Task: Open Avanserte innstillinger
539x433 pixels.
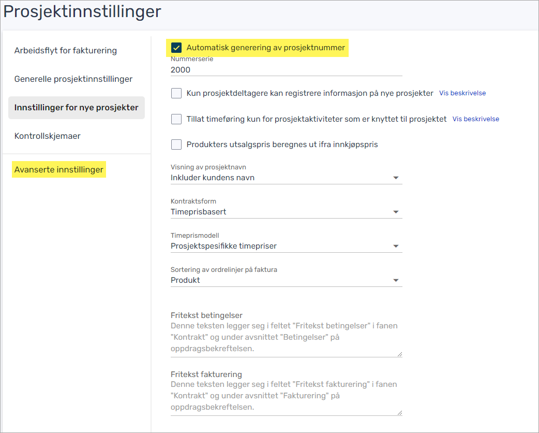Action: pyautogui.click(x=59, y=170)
